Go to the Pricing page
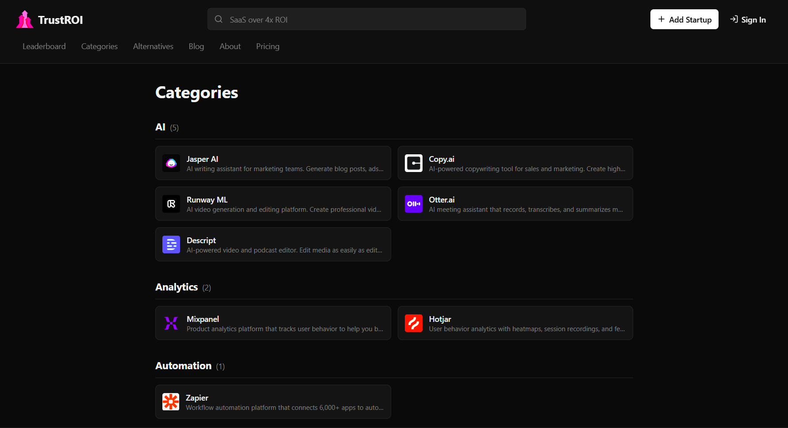The image size is (788, 428). tap(268, 46)
